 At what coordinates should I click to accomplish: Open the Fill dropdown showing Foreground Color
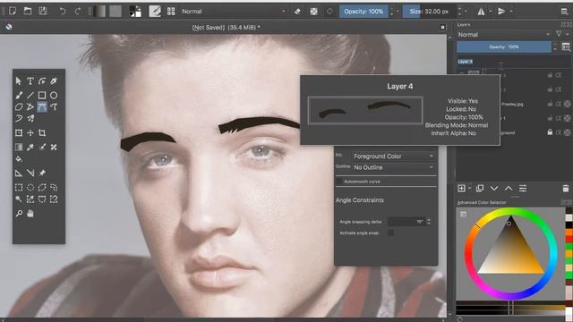394,157
